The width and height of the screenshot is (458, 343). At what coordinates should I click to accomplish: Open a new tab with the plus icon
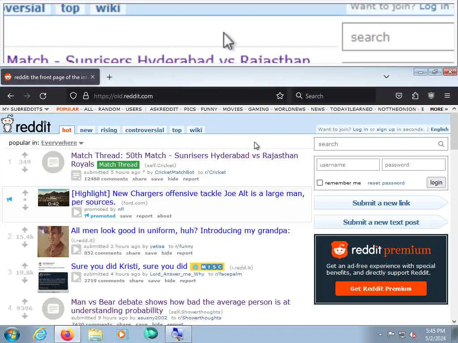coord(109,77)
